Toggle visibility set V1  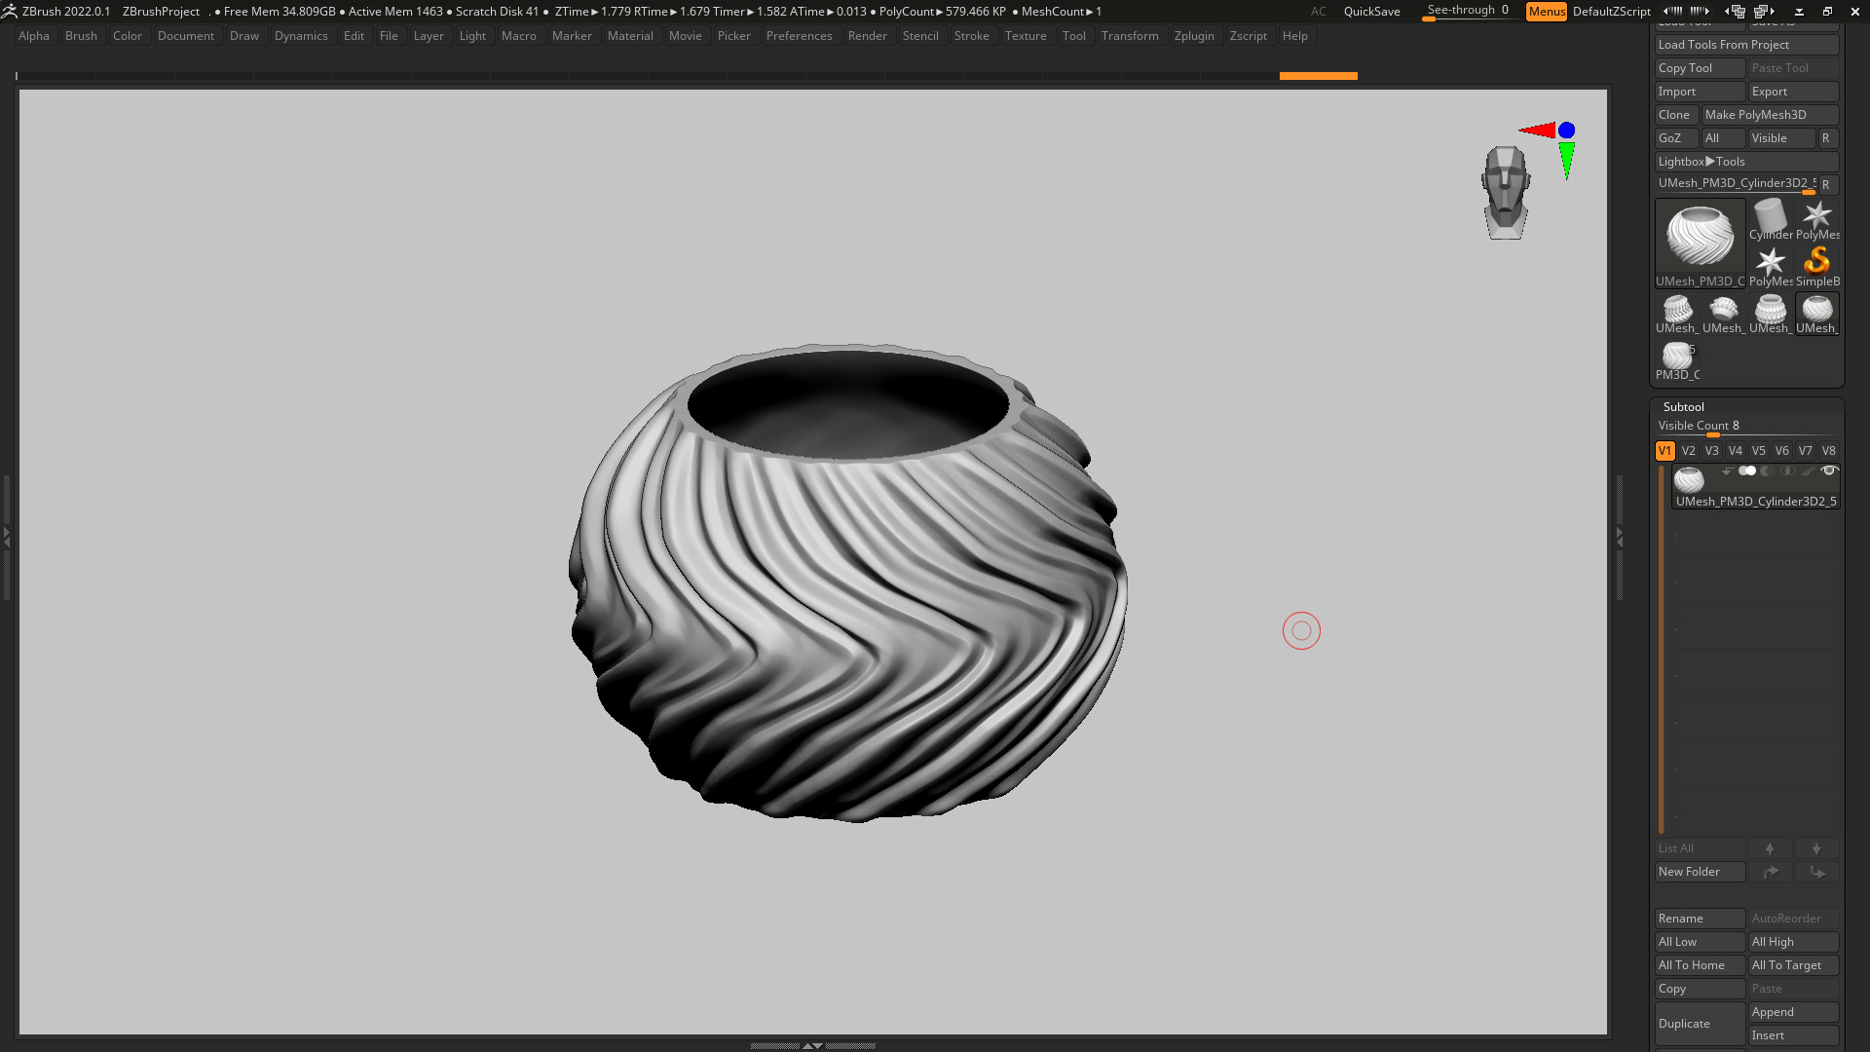pyautogui.click(x=1664, y=451)
